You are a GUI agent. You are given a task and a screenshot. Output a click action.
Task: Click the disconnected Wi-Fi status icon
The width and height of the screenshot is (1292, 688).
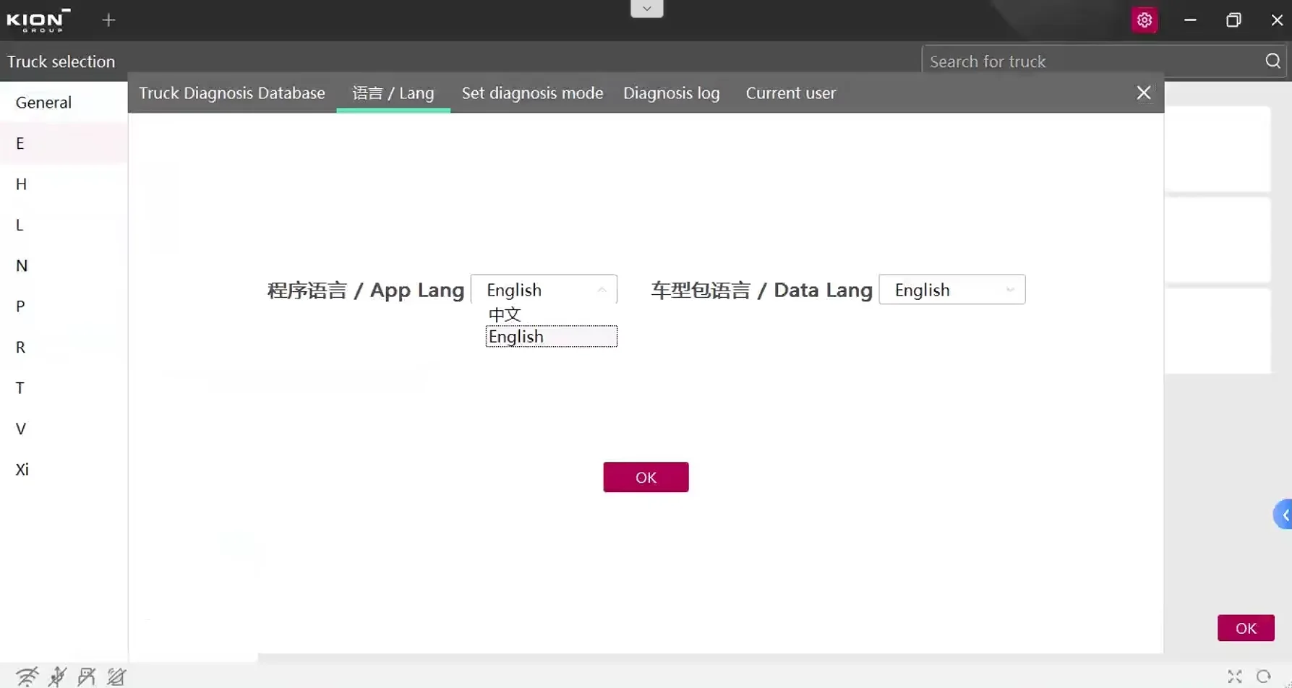coord(27,676)
